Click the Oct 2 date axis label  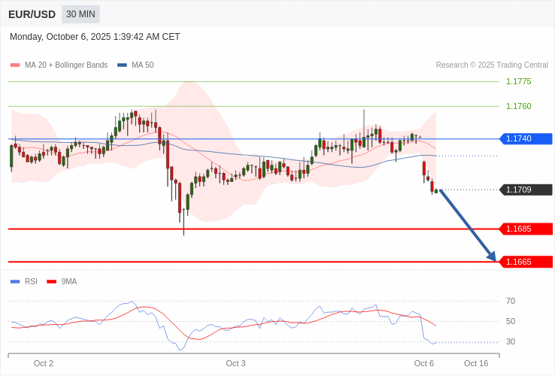(x=44, y=363)
